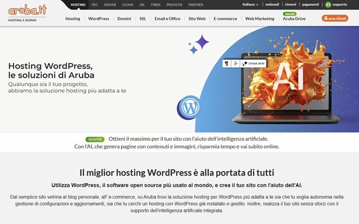The width and height of the screenshot is (359, 224).
Task: Open the Domini menu item
Action: (124, 19)
